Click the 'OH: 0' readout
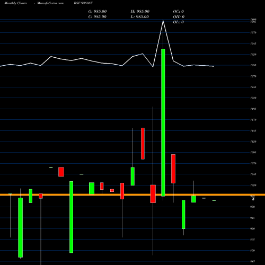This screenshot has height=265, width=265. (x=179, y=16)
